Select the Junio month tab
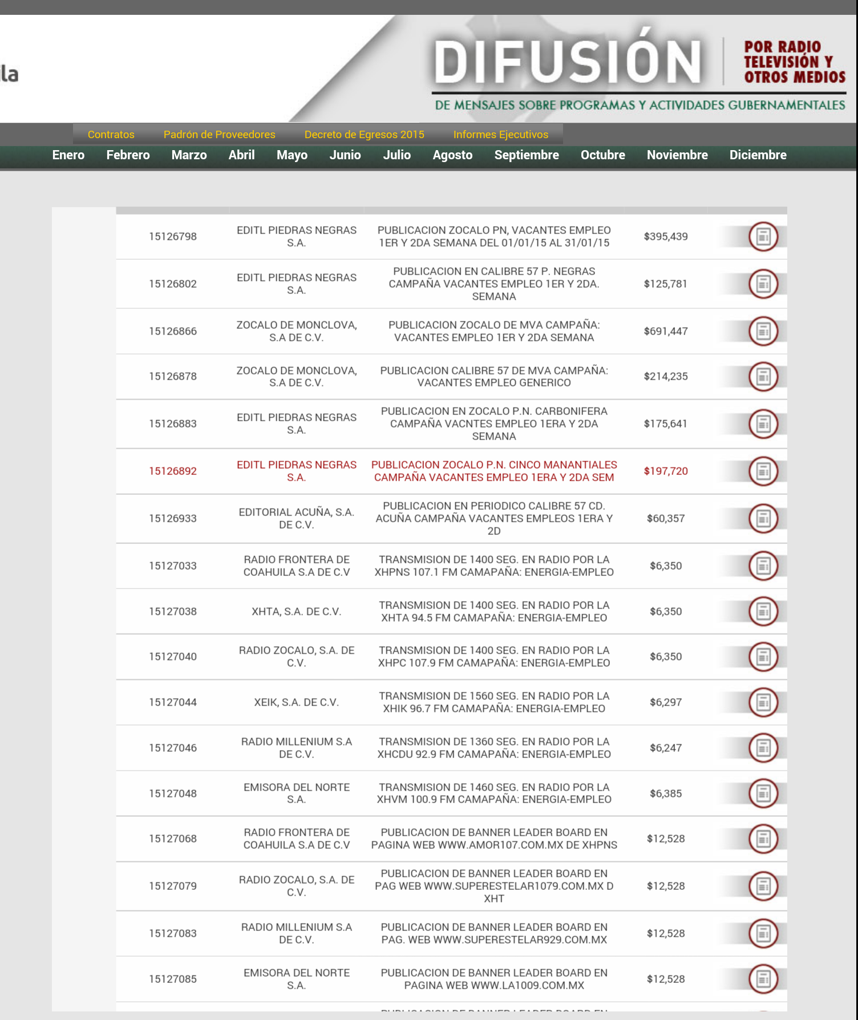The height and width of the screenshot is (1020, 858). coord(345,155)
